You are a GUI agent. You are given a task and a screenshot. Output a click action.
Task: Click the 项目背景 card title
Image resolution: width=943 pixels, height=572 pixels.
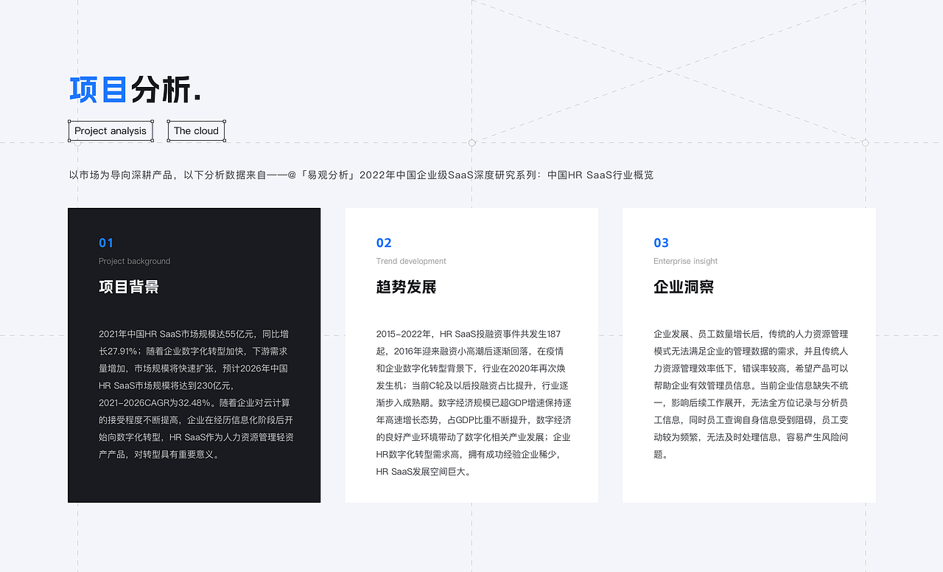[129, 287]
